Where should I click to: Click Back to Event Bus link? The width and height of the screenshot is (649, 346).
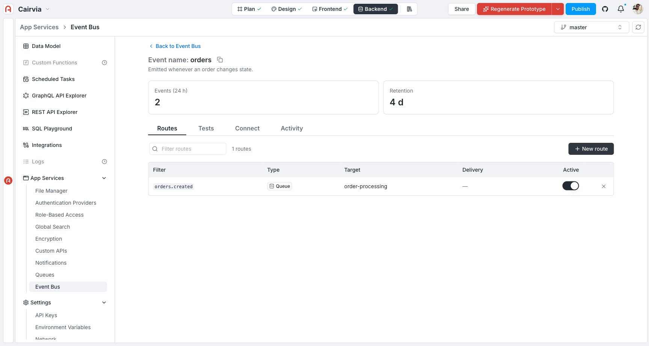click(x=175, y=46)
